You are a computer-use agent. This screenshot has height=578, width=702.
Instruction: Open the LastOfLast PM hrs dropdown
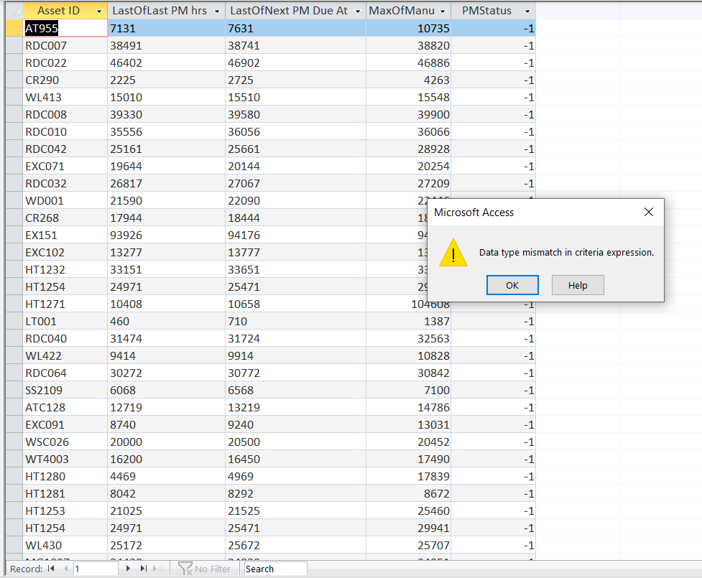pyautogui.click(x=216, y=10)
